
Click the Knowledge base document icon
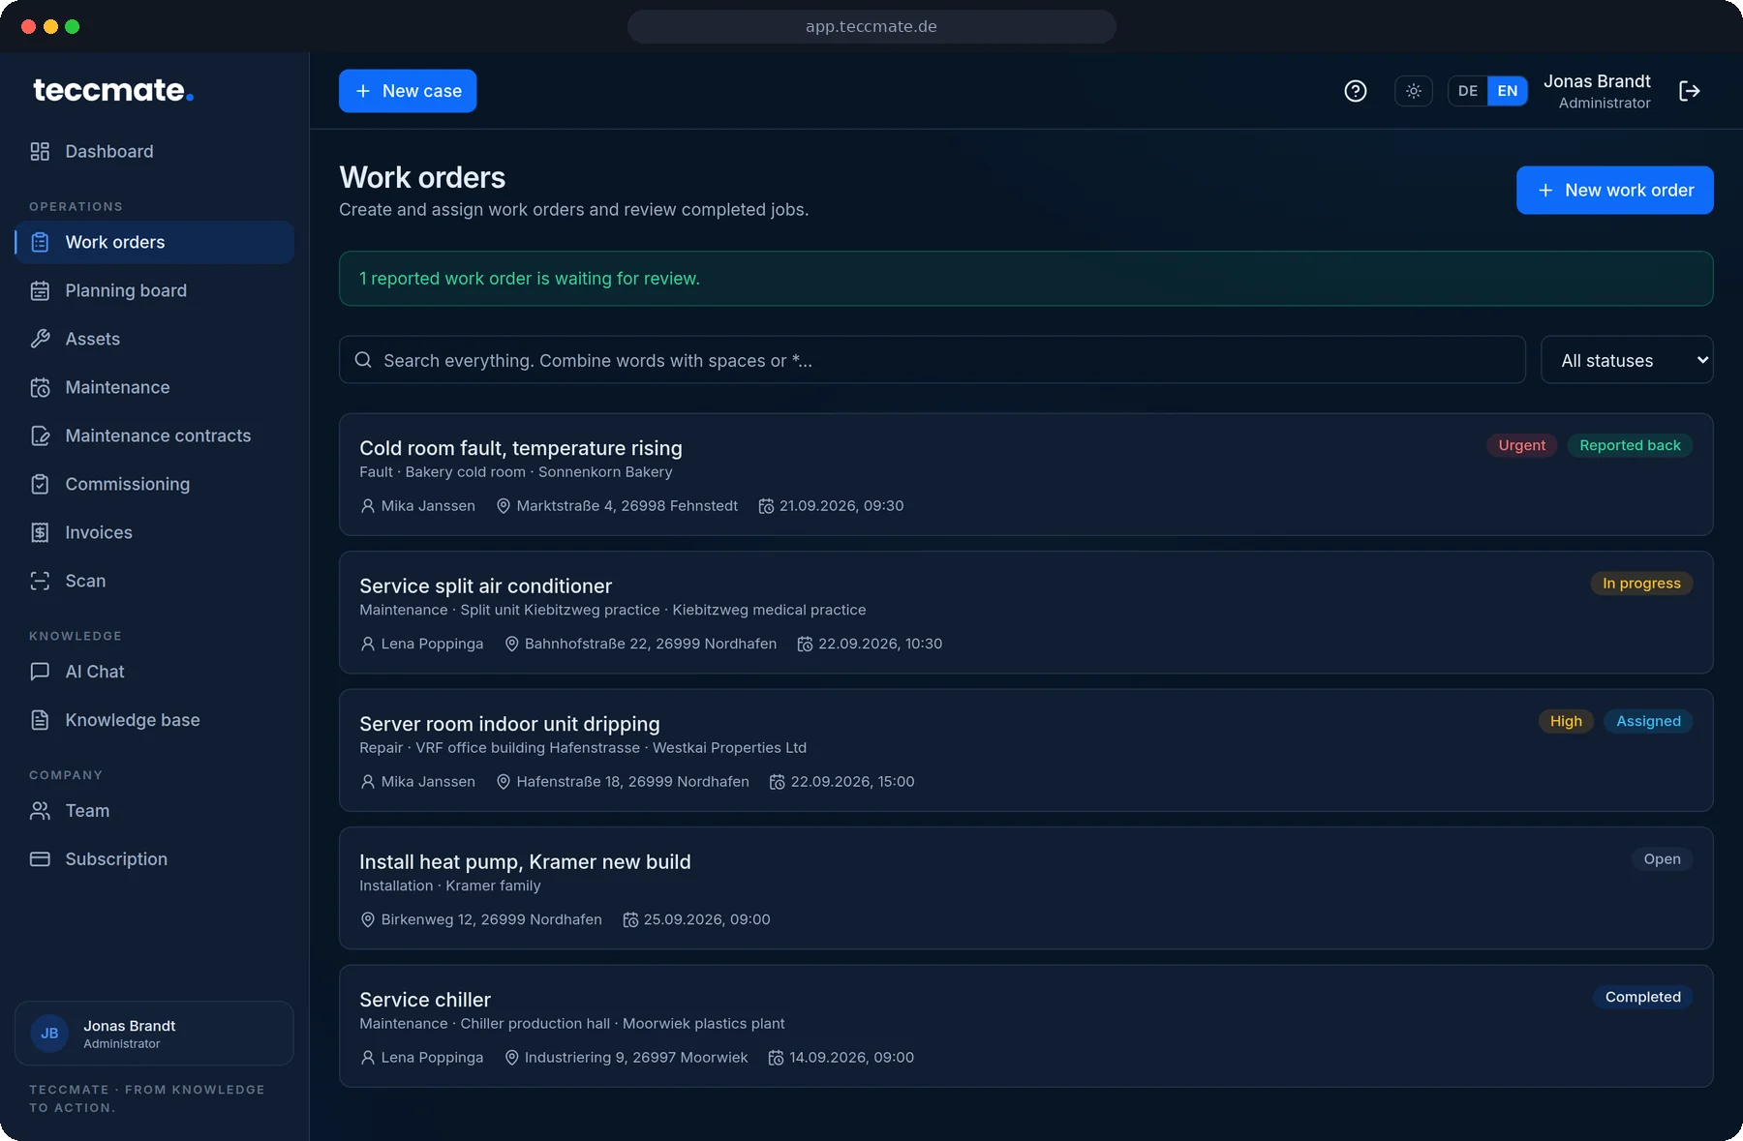[x=40, y=720]
